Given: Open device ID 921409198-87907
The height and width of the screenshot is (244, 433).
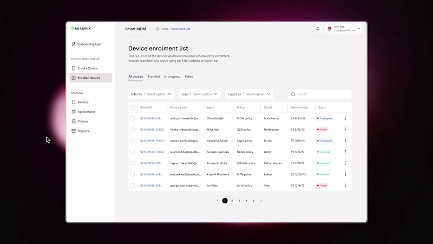Looking at the screenshot, I should pyautogui.click(x=152, y=141).
